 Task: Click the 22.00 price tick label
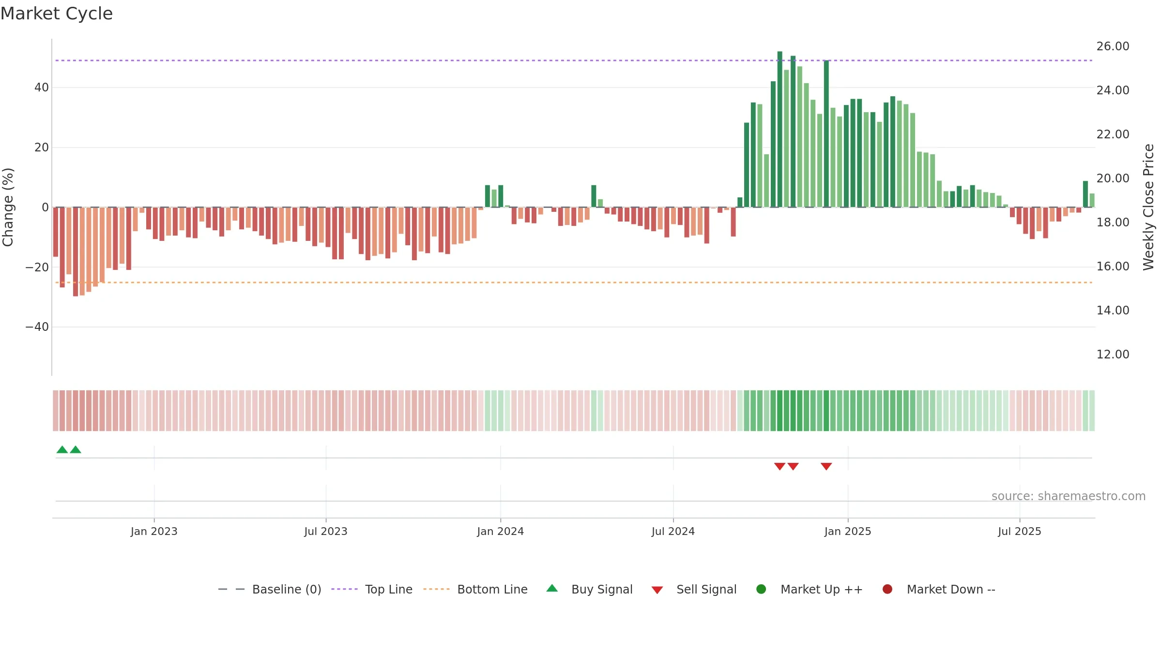(1113, 134)
